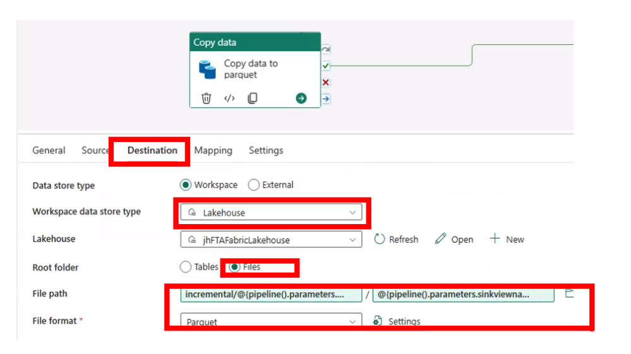Select the Copy data activity header
The height and width of the screenshot is (354, 631).
pos(255,42)
